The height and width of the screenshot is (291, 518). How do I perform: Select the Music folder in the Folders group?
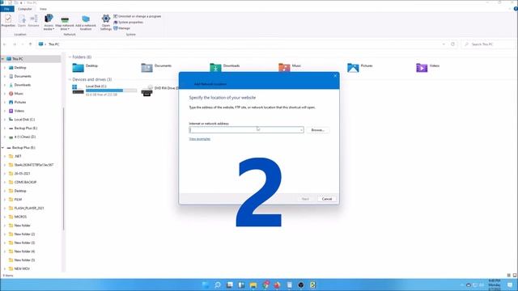click(x=290, y=67)
